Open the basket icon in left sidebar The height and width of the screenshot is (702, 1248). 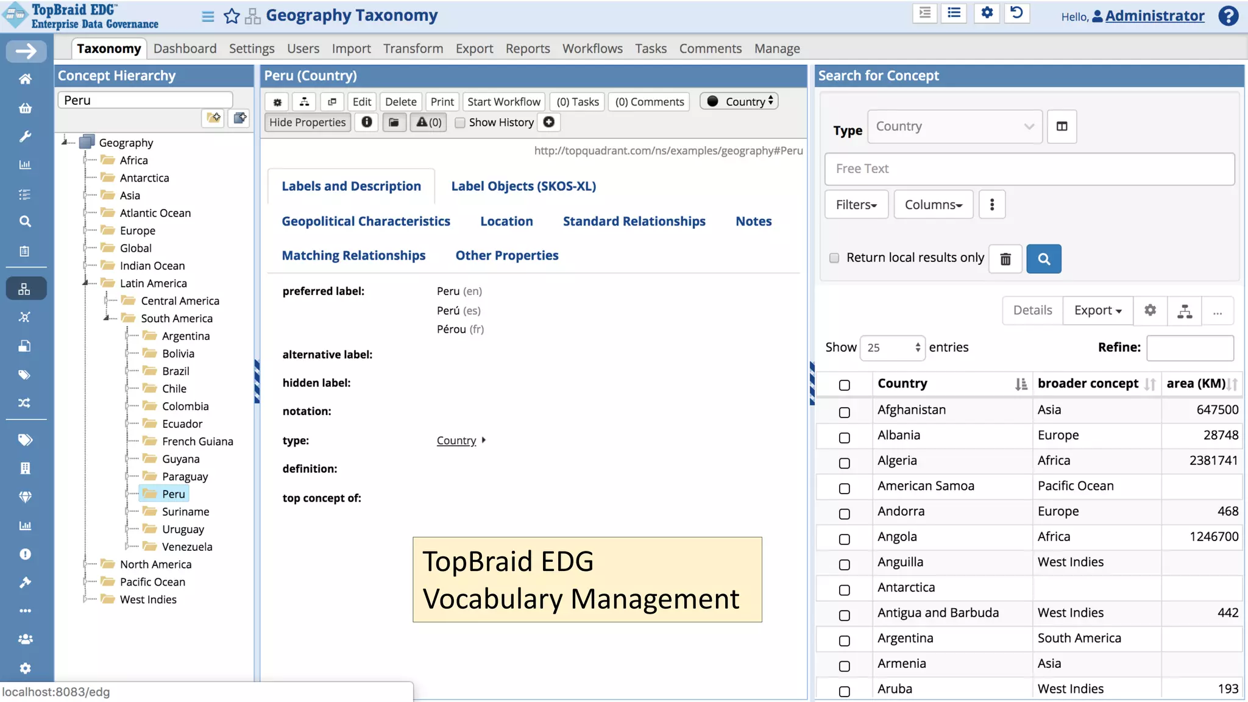coord(25,108)
